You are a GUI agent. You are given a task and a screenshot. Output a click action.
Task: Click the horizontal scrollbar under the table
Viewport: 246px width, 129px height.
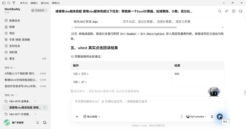[125, 27]
